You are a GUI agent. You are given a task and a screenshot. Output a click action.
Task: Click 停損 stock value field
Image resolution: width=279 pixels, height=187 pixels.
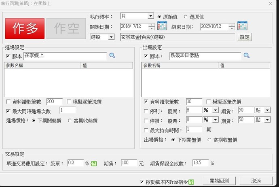pos(194,120)
